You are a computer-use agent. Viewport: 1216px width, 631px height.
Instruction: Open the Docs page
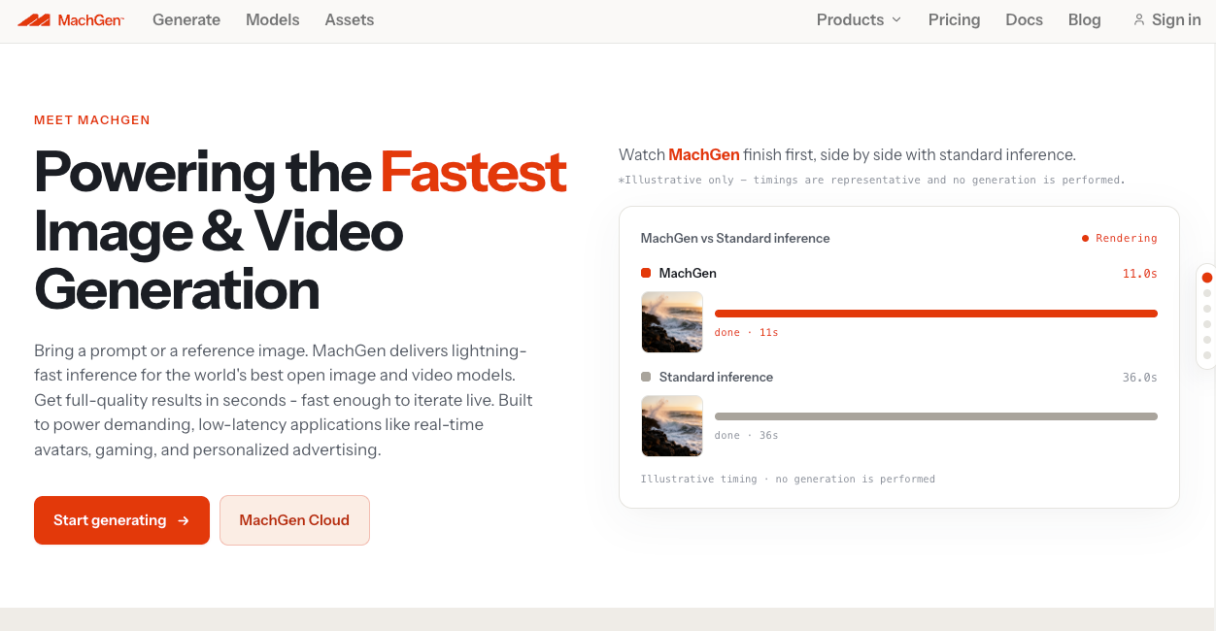pos(1024,19)
